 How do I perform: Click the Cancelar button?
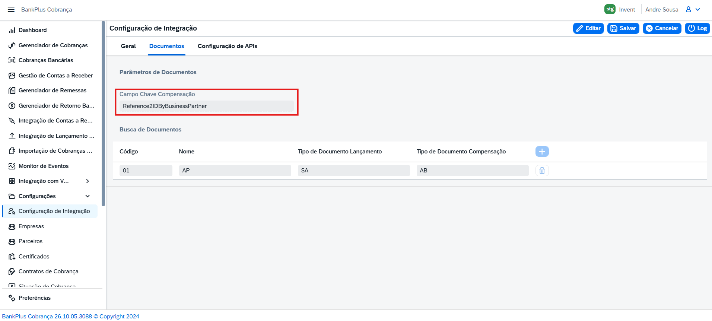click(662, 28)
